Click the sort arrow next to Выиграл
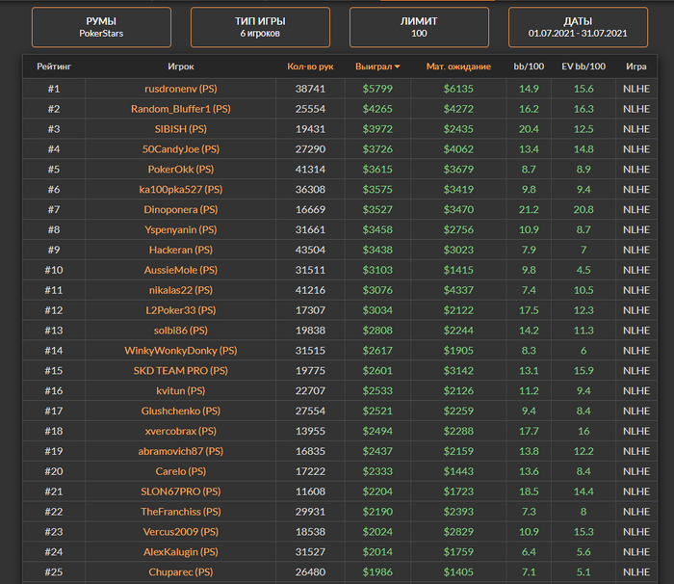This screenshot has width=674, height=584. [398, 67]
